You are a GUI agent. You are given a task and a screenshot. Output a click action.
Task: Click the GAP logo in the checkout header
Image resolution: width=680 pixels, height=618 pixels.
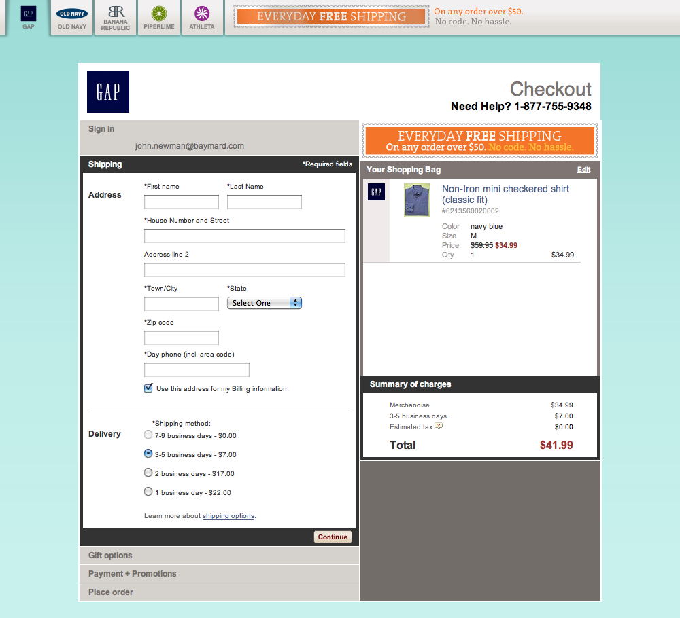[x=107, y=91]
